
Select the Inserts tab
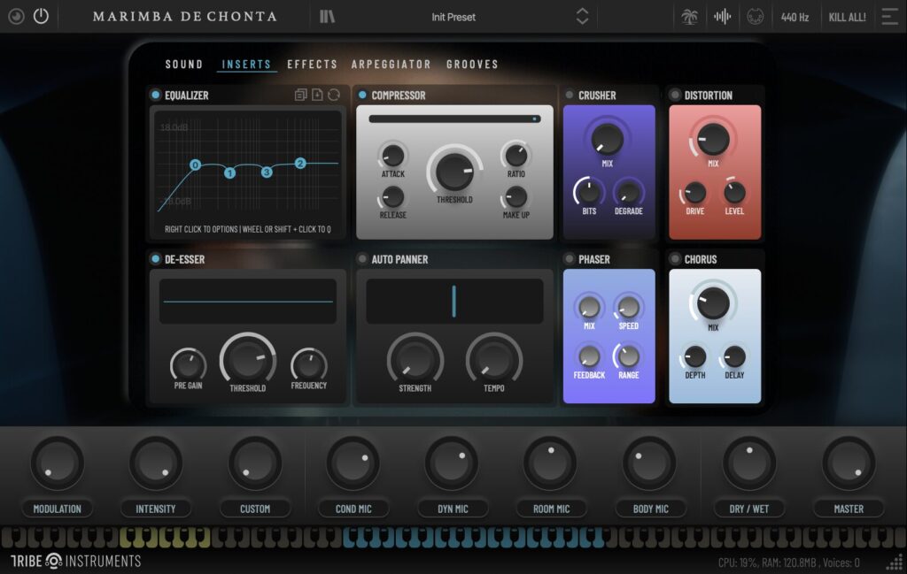[x=246, y=64]
